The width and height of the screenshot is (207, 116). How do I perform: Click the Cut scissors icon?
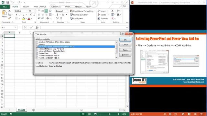click(9, 11)
